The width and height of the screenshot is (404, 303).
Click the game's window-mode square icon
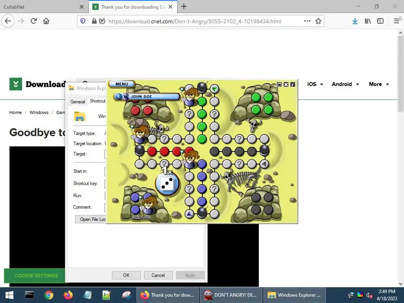click(x=279, y=84)
